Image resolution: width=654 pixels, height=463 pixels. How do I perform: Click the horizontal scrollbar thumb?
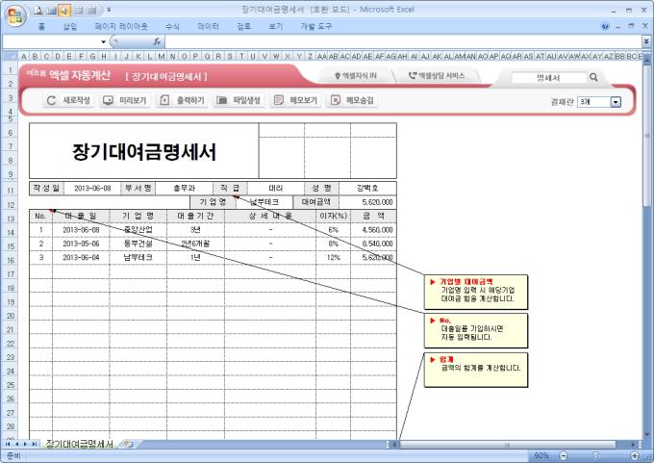507,444
